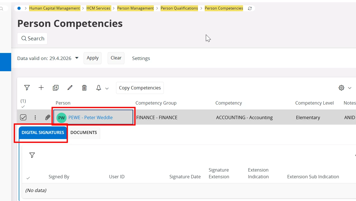Delete the selected row with trash icon

[84, 88]
